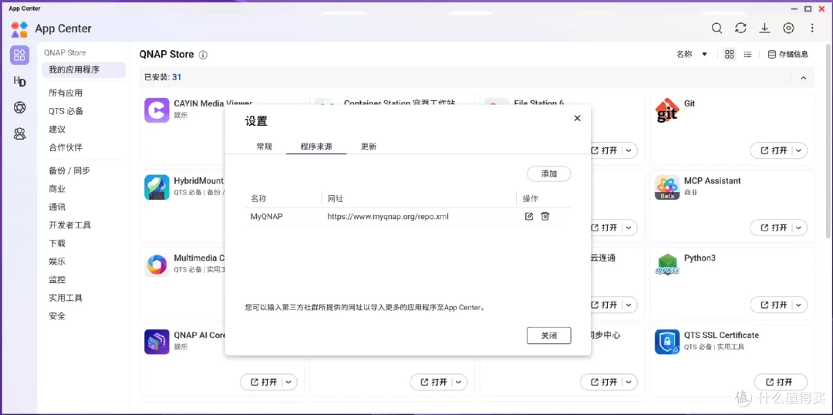Select 我的应用程序 in sidebar
This screenshot has height=415, width=833.
click(84, 69)
